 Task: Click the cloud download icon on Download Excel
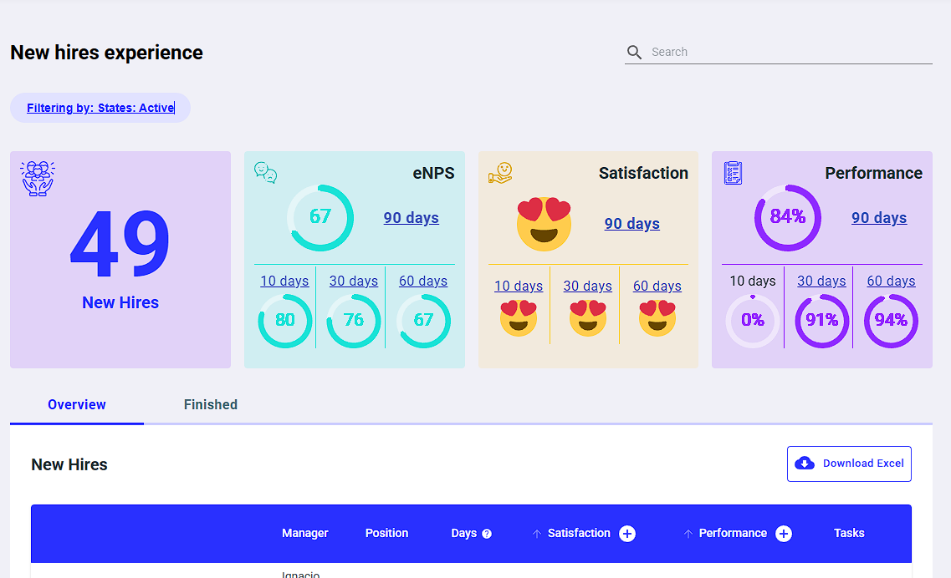804,463
